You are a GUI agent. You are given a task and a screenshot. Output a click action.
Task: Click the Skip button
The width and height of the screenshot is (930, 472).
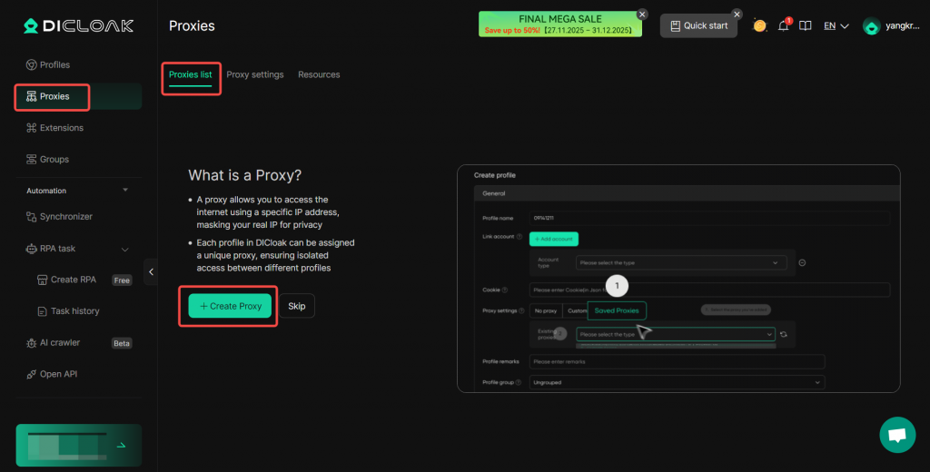pos(296,306)
